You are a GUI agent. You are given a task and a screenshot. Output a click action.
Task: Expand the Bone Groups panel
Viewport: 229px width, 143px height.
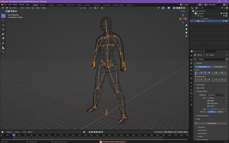[x=200, y=85]
